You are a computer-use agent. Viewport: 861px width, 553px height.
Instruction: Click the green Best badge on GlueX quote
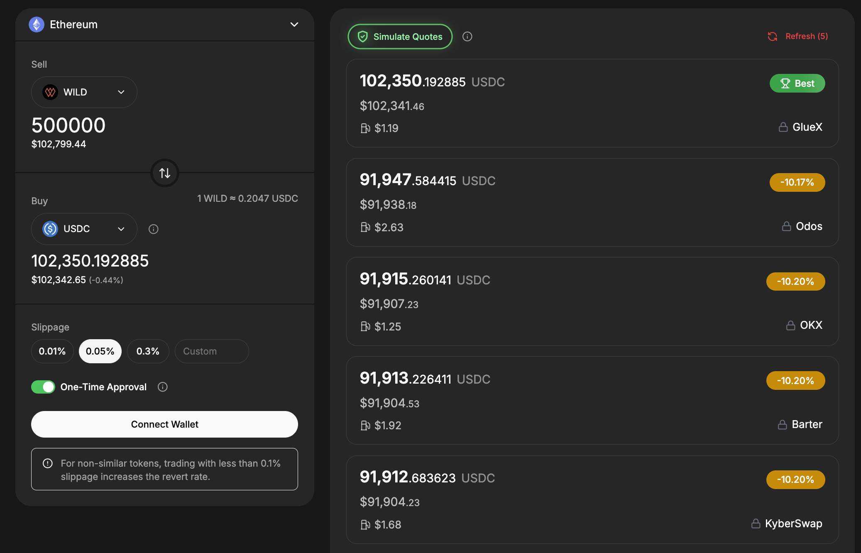pos(797,83)
